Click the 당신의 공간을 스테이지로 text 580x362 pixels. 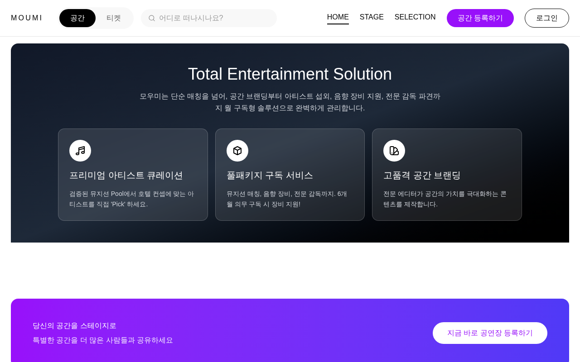pyautogui.click(x=74, y=326)
